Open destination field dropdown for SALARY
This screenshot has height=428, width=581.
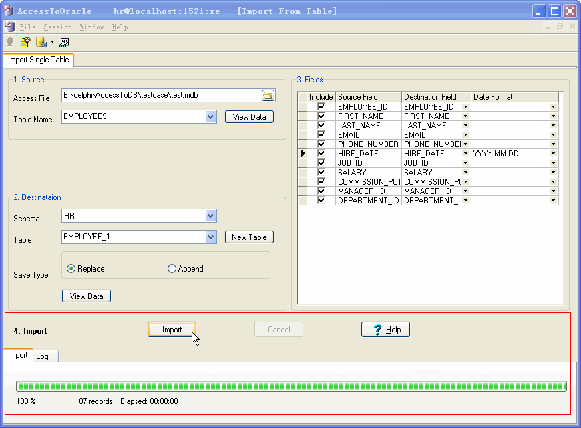pyautogui.click(x=465, y=173)
